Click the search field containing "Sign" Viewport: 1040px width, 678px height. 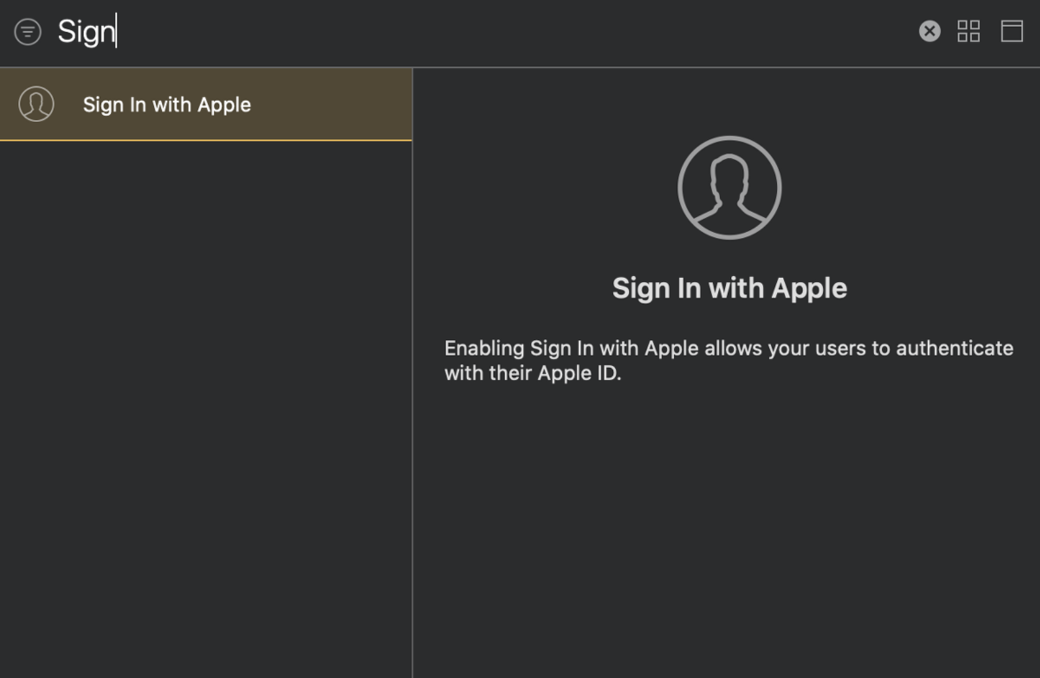[x=482, y=31]
